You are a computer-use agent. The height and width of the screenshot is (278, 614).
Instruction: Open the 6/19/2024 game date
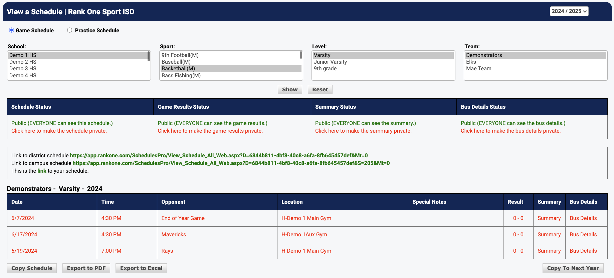pos(24,251)
